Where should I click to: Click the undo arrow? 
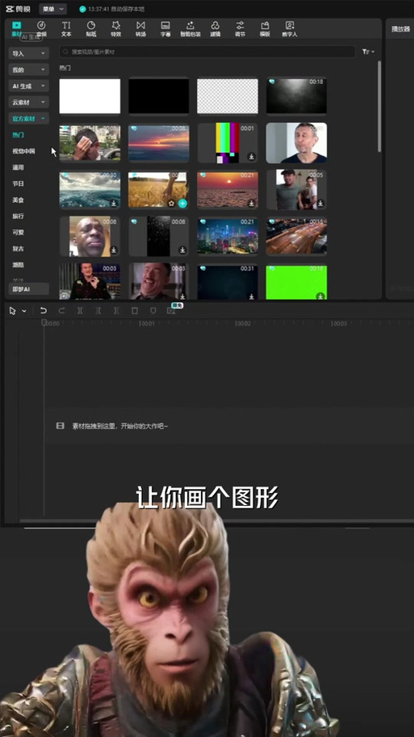[x=44, y=310]
